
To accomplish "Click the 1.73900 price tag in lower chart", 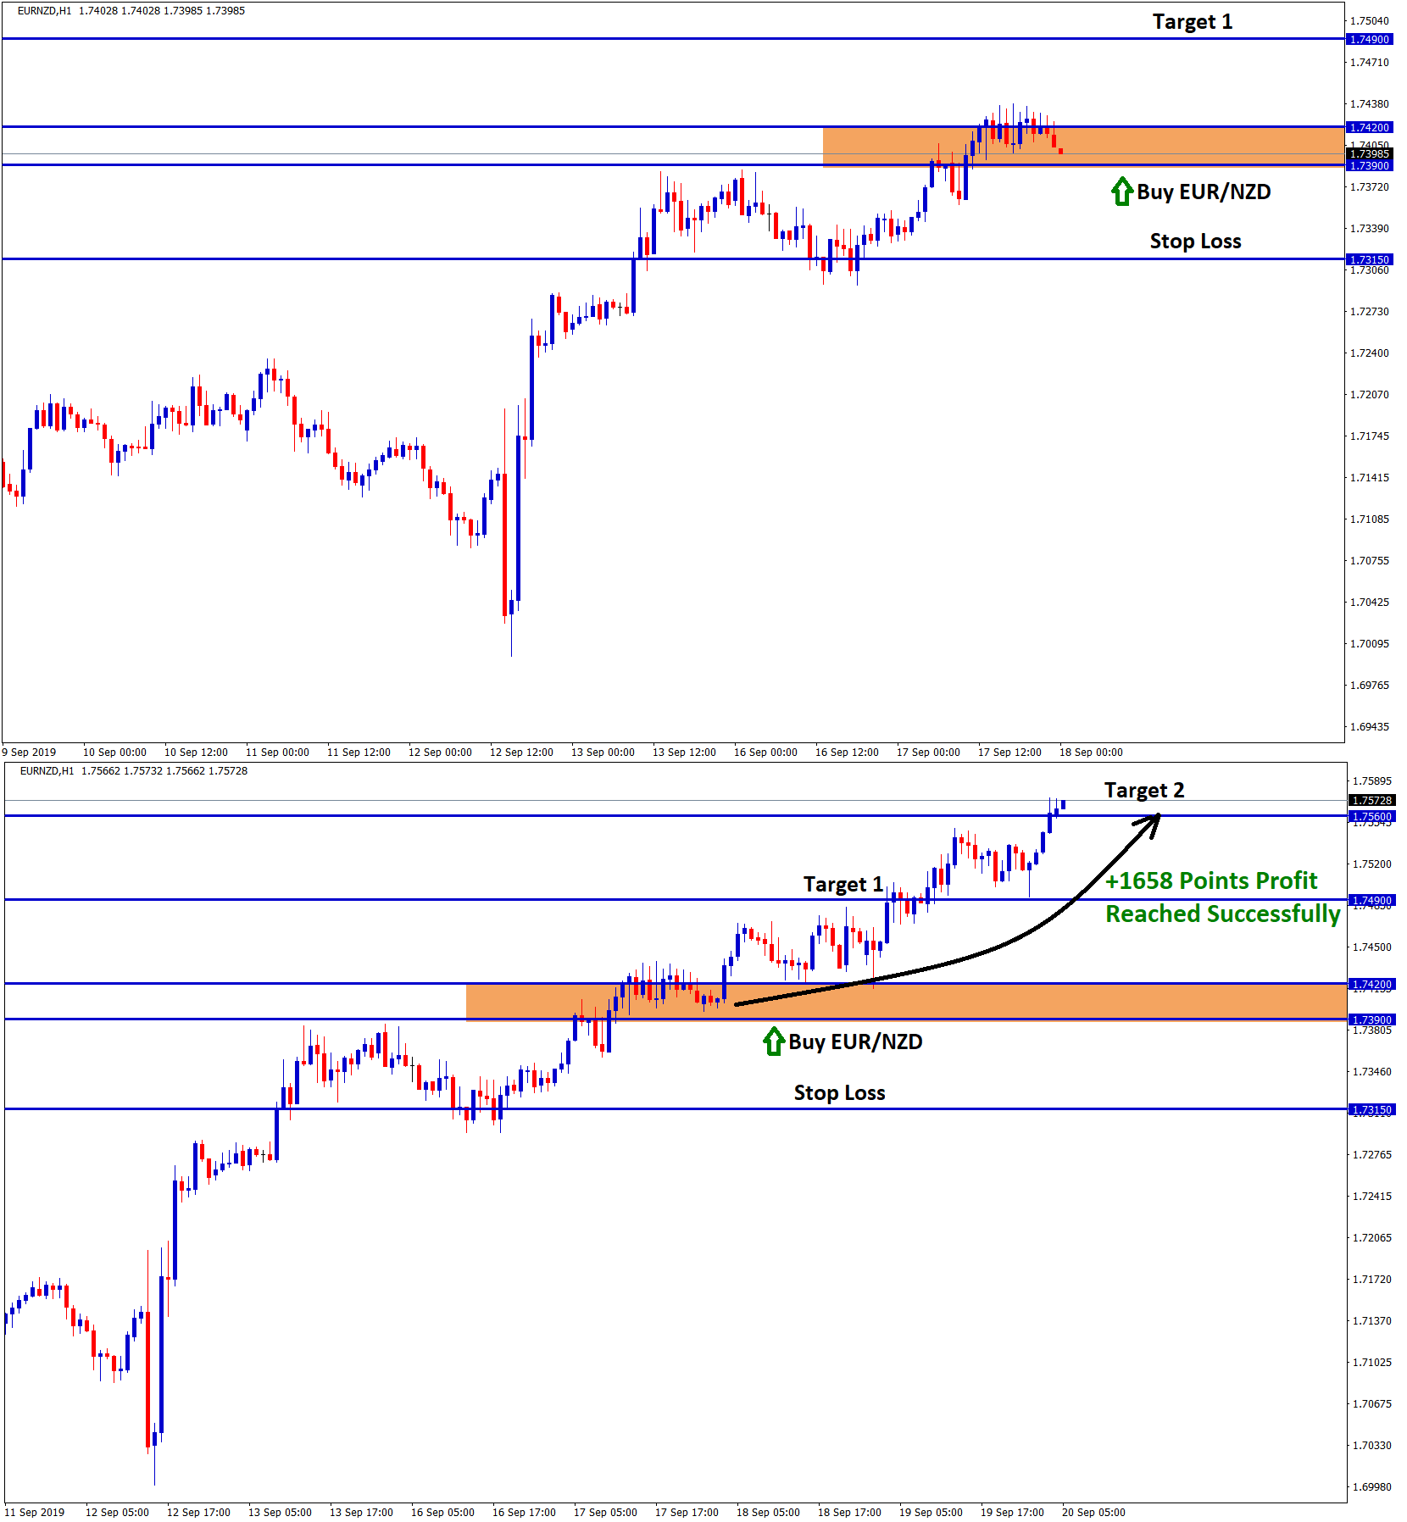I will (1371, 1019).
